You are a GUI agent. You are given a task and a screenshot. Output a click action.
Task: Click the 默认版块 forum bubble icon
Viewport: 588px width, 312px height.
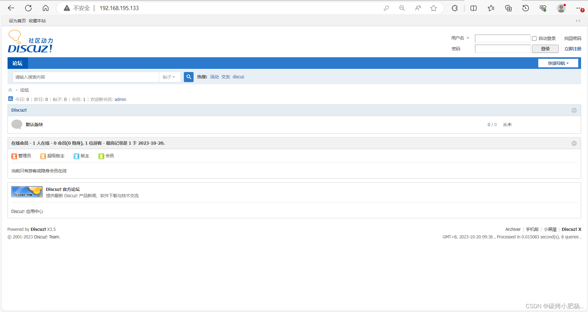17,125
